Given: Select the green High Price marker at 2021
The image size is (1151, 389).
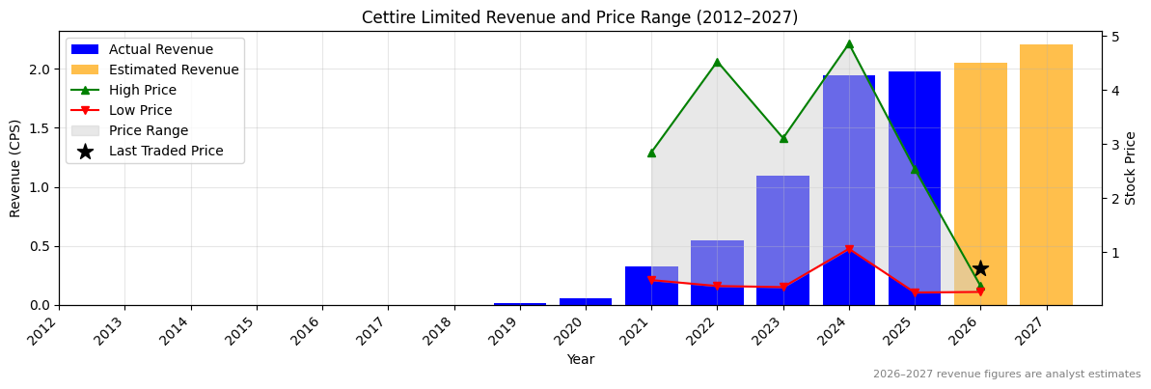Looking at the screenshot, I should point(651,153).
